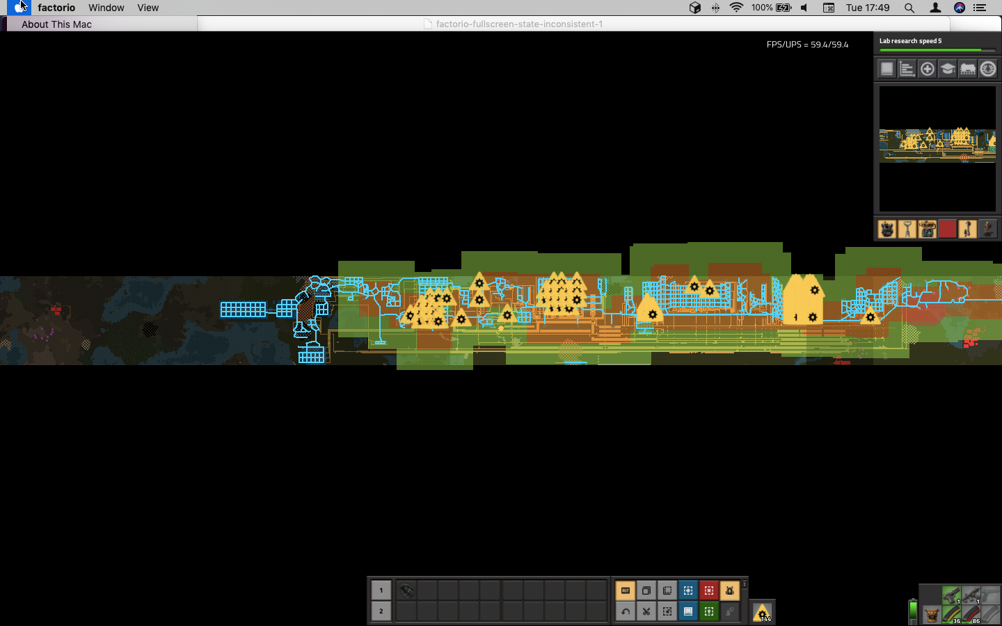The image size is (1002, 626).
Task: Open Spotlight search in menu bar
Action: 909,8
